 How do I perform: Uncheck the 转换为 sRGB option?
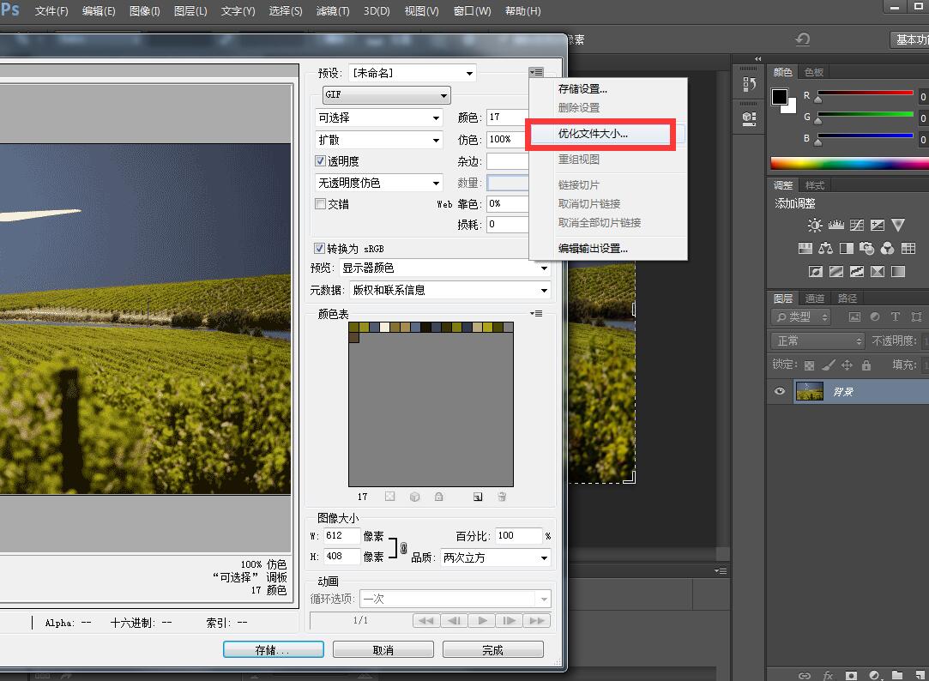point(318,248)
